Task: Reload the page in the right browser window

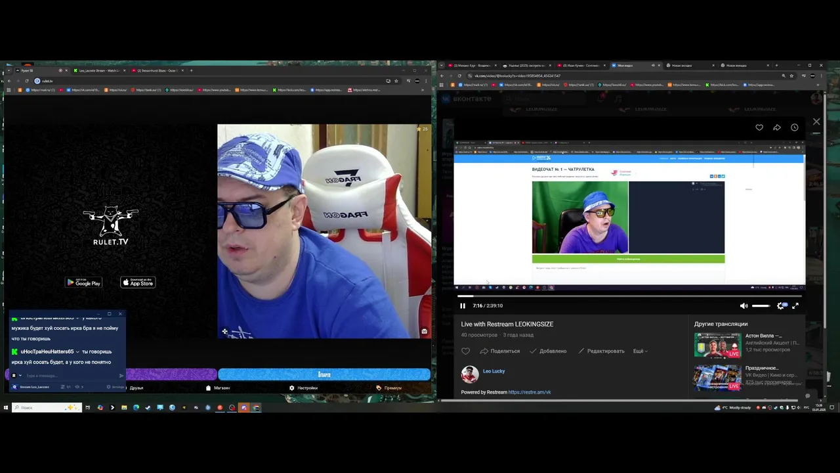Action: tap(459, 76)
